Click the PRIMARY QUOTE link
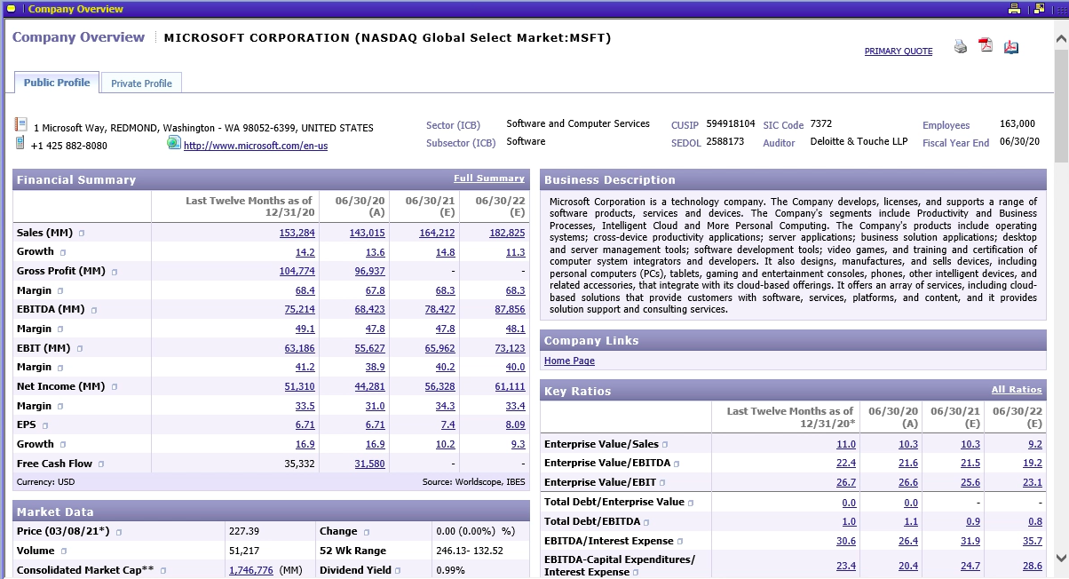Image resolution: width=1069 pixels, height=579 pixels. [x=898, y=52]
